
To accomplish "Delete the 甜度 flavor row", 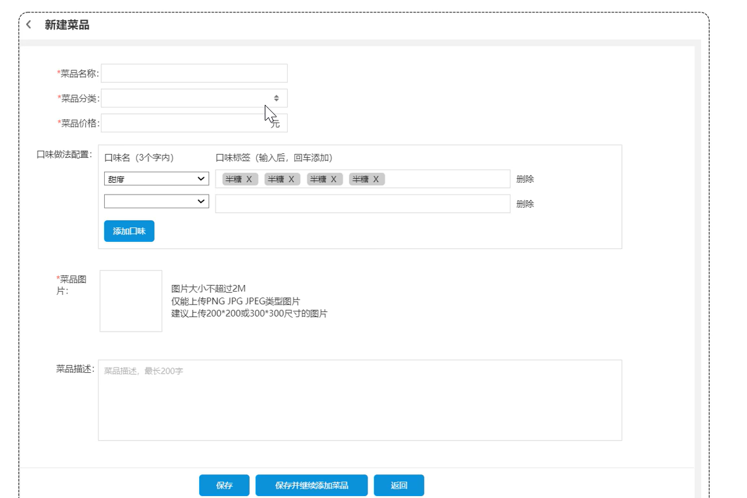I will click(x=525, y=179).
